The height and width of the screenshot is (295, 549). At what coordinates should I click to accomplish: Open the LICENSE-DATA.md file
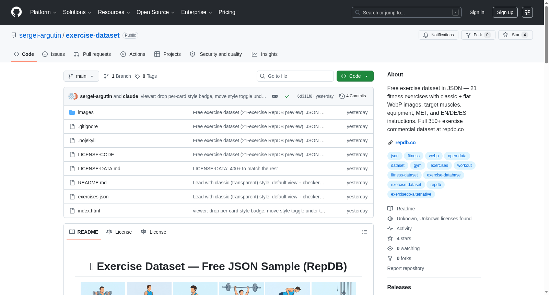click(99, 169)
